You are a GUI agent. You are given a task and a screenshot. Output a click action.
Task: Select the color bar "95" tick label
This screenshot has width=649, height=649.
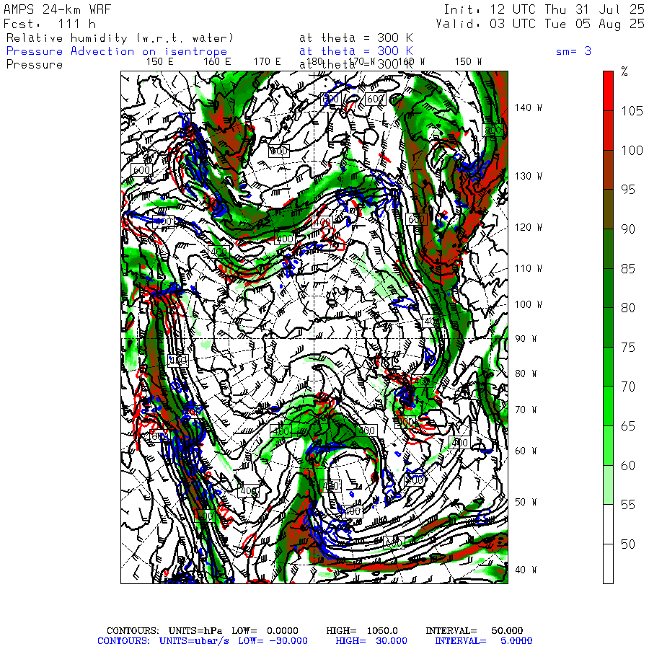click(628, 189)
